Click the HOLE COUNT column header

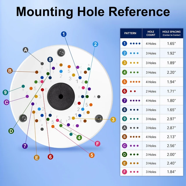click(x=151, y=33)
